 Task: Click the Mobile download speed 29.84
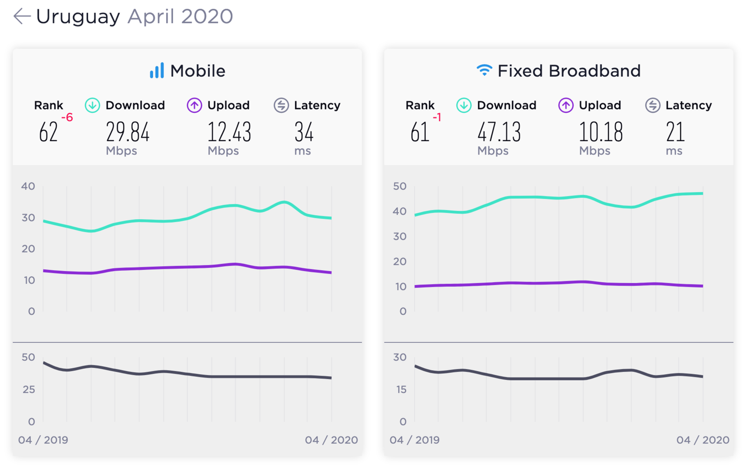click(x=128, y=132)
